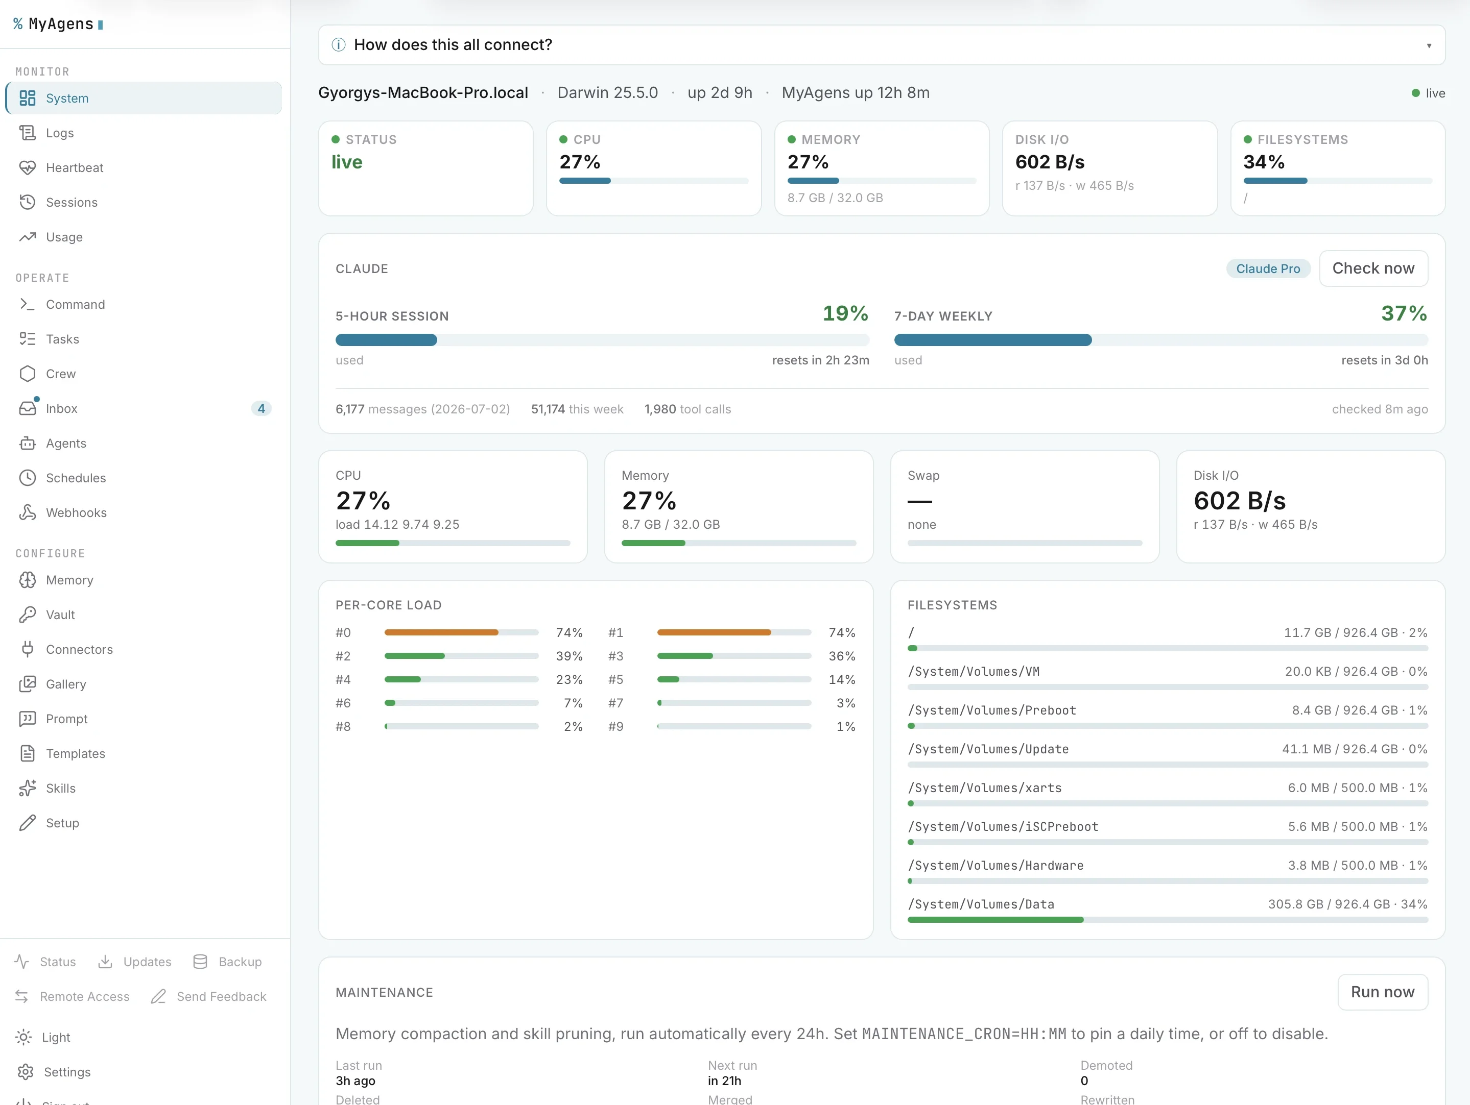This screenshot has width=1470, height=1105.
Task: Click 'checked 8m ago' text
Action: [1380, 409]
